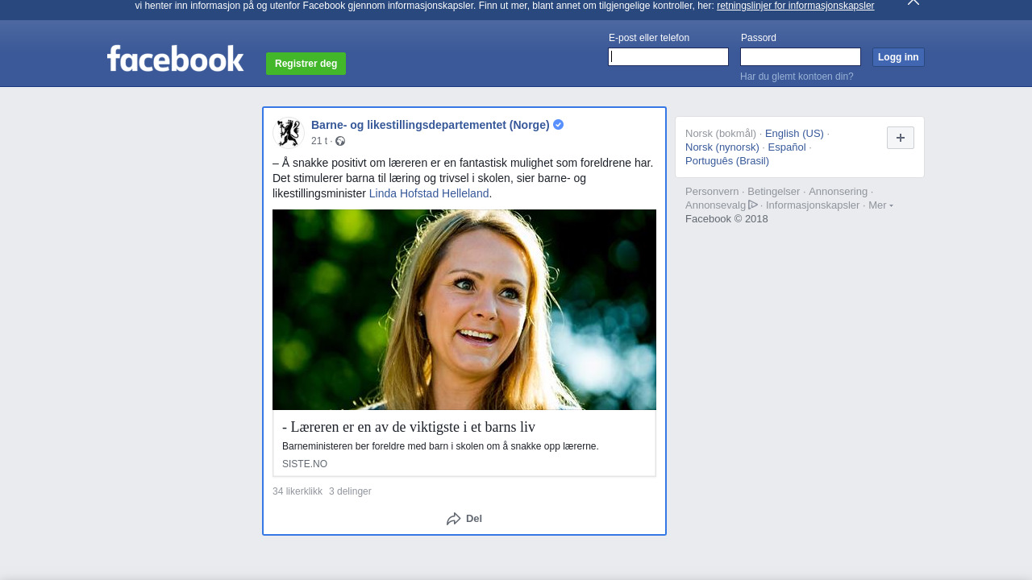Click the Del share arrow icon
The width and height of the screenshot is (1032, 580).
[x=454, y=519]
